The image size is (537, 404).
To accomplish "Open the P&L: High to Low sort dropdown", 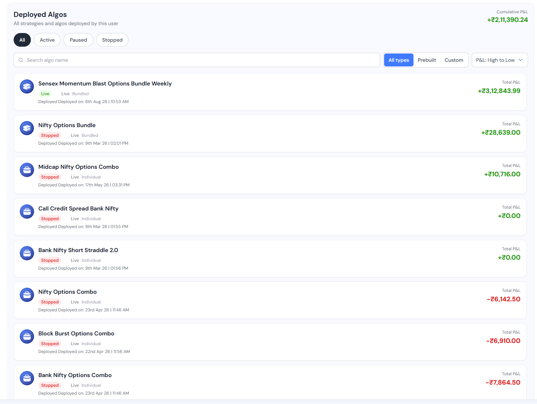I will pos(500,60).
